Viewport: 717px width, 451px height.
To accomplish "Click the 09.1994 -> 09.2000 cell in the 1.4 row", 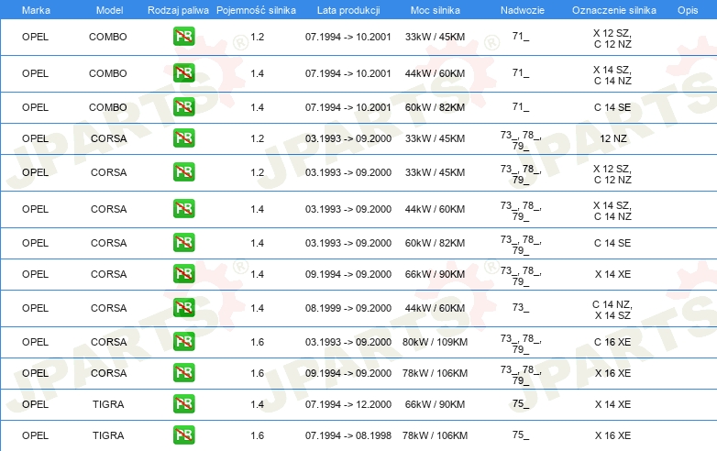I will pos(348,274).
